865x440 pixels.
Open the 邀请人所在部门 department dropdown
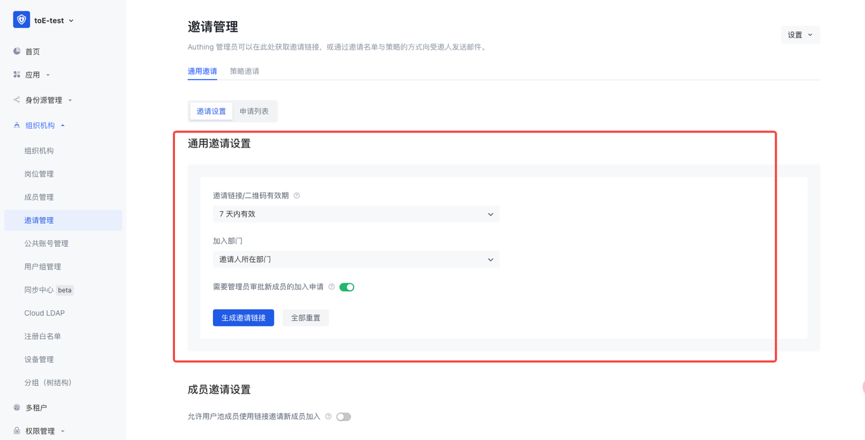355,260
